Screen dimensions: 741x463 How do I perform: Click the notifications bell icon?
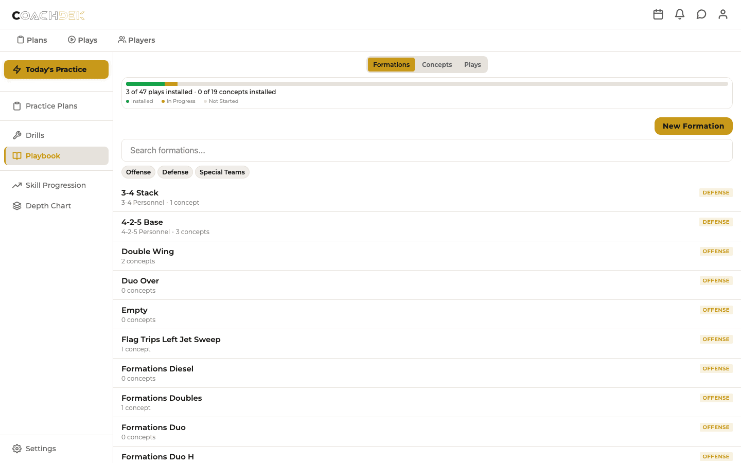pyautogui.click(x=680, y=14)
